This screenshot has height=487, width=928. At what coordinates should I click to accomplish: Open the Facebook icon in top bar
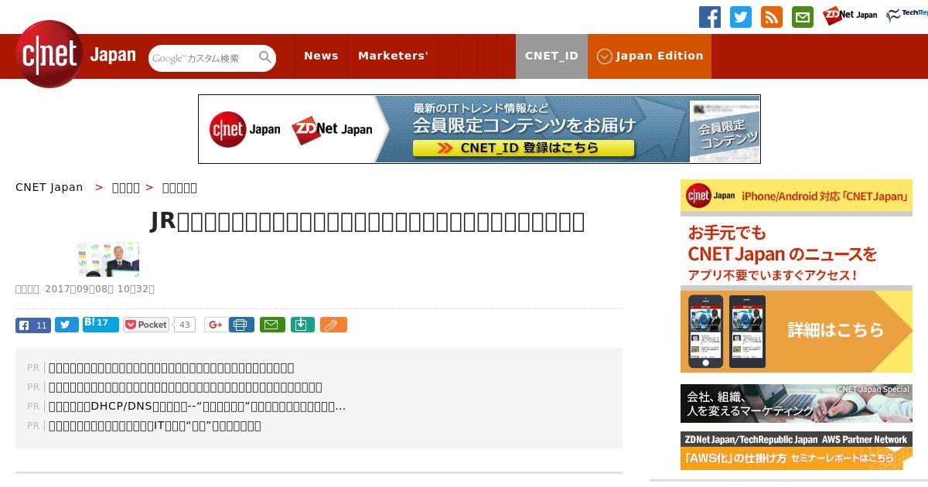pyautogui.click(x=710, y=17)
